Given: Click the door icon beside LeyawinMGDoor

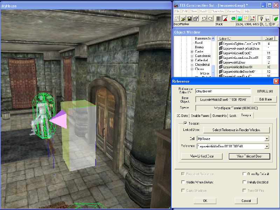Looking at the screenshot, I should (221, 62).
